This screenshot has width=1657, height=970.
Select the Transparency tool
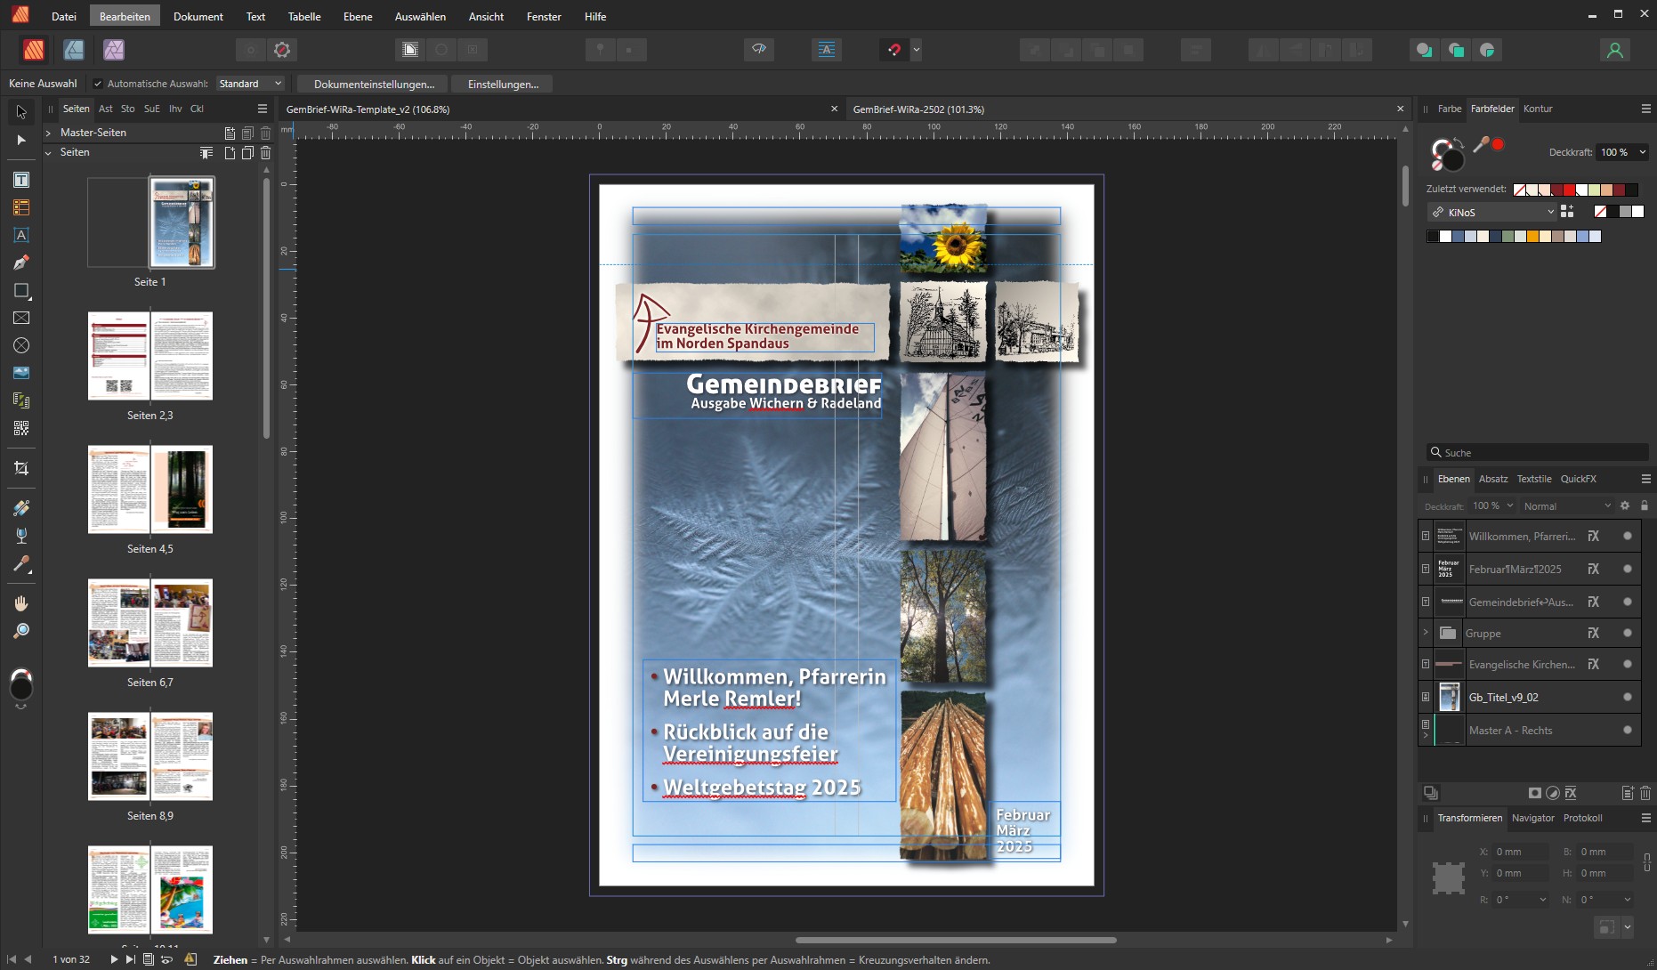tap(21, 536)
